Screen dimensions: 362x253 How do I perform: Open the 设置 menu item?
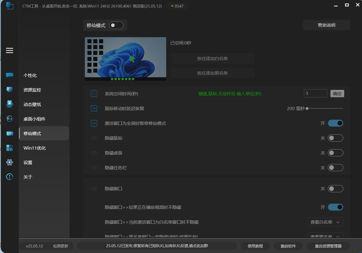pos(44,162)
